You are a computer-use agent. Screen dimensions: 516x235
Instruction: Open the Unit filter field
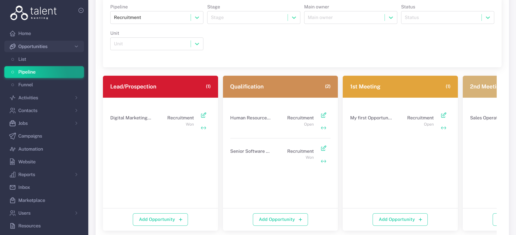(x=157, y=44)
